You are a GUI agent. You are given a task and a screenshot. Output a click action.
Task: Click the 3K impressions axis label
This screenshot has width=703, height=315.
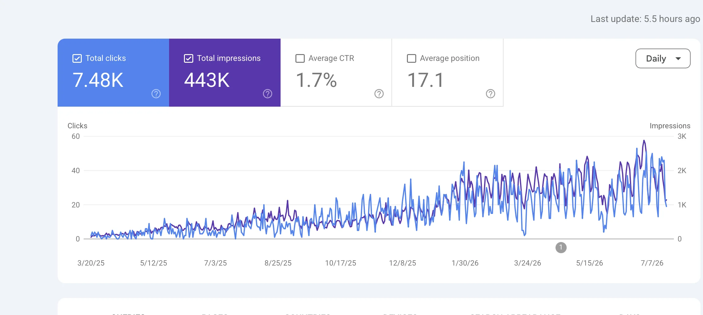point(682,136)
